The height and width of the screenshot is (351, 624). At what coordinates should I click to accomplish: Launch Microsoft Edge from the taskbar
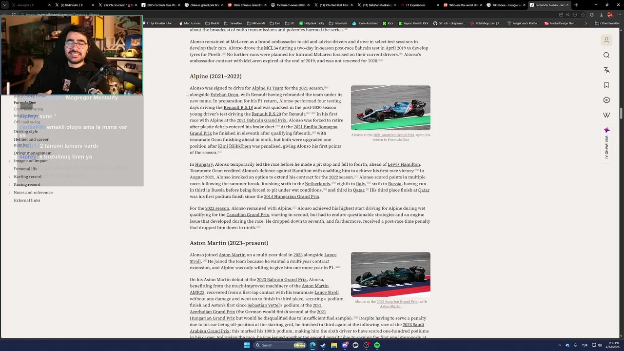(x=312, y=345)
